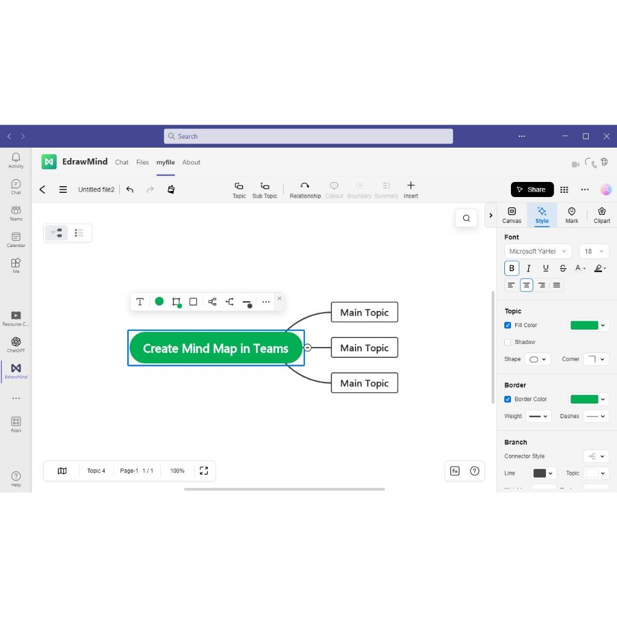
Task: Click the green fill circle in floating toolbar
Action: [x=159, y=301]
